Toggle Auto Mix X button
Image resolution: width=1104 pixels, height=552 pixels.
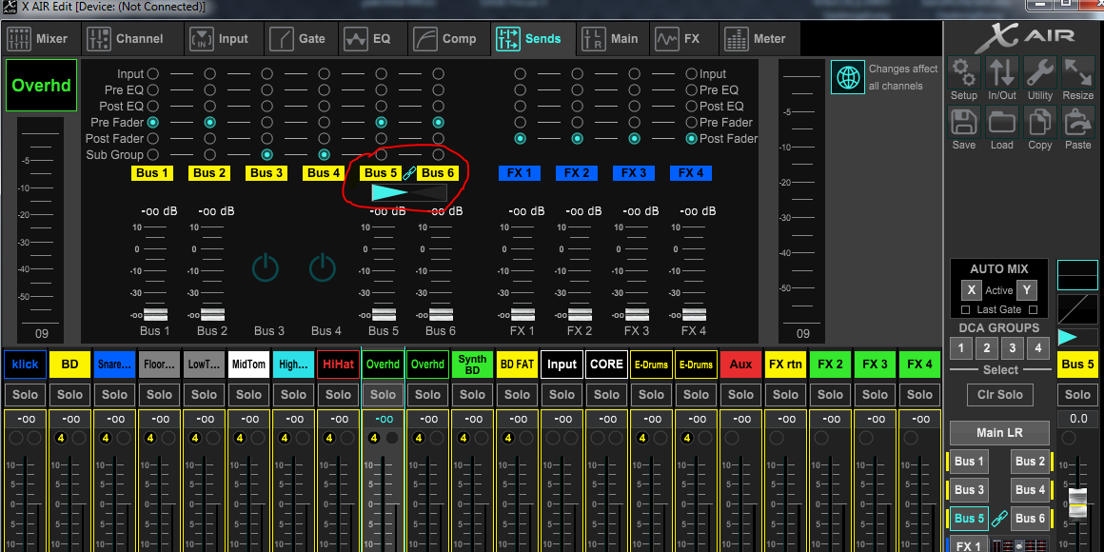pos(971,290)
